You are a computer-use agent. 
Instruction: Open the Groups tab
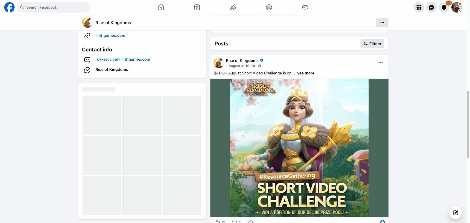pos(269,7)
